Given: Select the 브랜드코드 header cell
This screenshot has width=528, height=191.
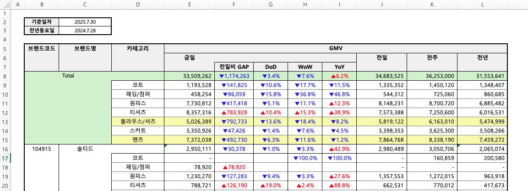Looking at the screenshot, I should pyautogui.click(x=42, y=57).
